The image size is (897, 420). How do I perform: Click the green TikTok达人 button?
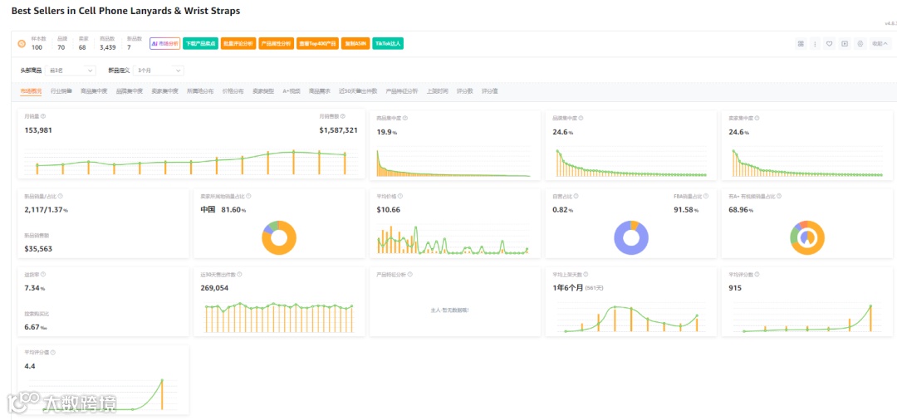388,43
